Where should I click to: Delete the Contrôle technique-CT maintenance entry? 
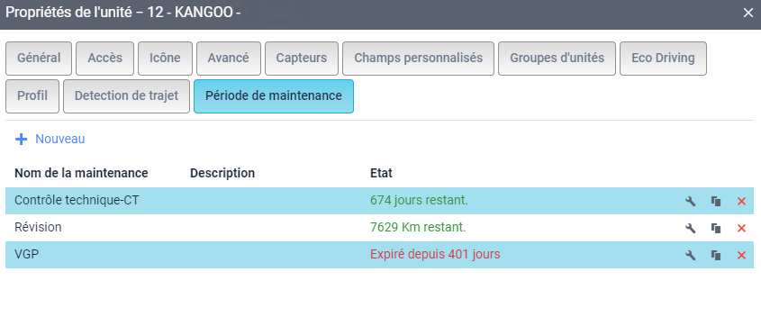741,201
